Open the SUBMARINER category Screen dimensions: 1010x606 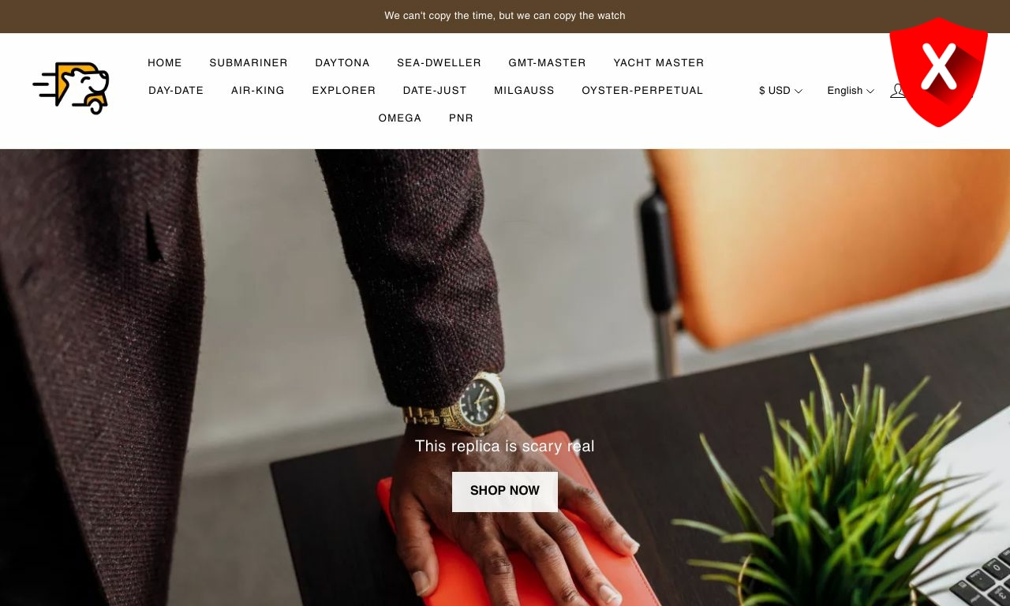249,63
